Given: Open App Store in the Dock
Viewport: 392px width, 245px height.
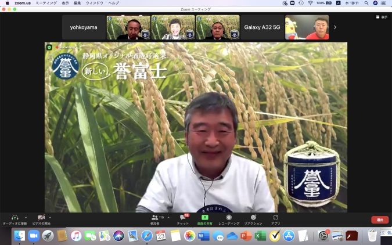Looking at the screenshot, I should click(289, 236).
